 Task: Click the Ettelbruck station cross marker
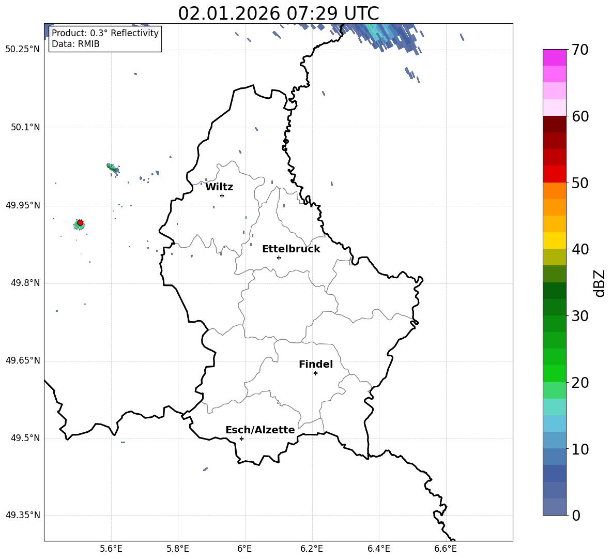point(279,258)
